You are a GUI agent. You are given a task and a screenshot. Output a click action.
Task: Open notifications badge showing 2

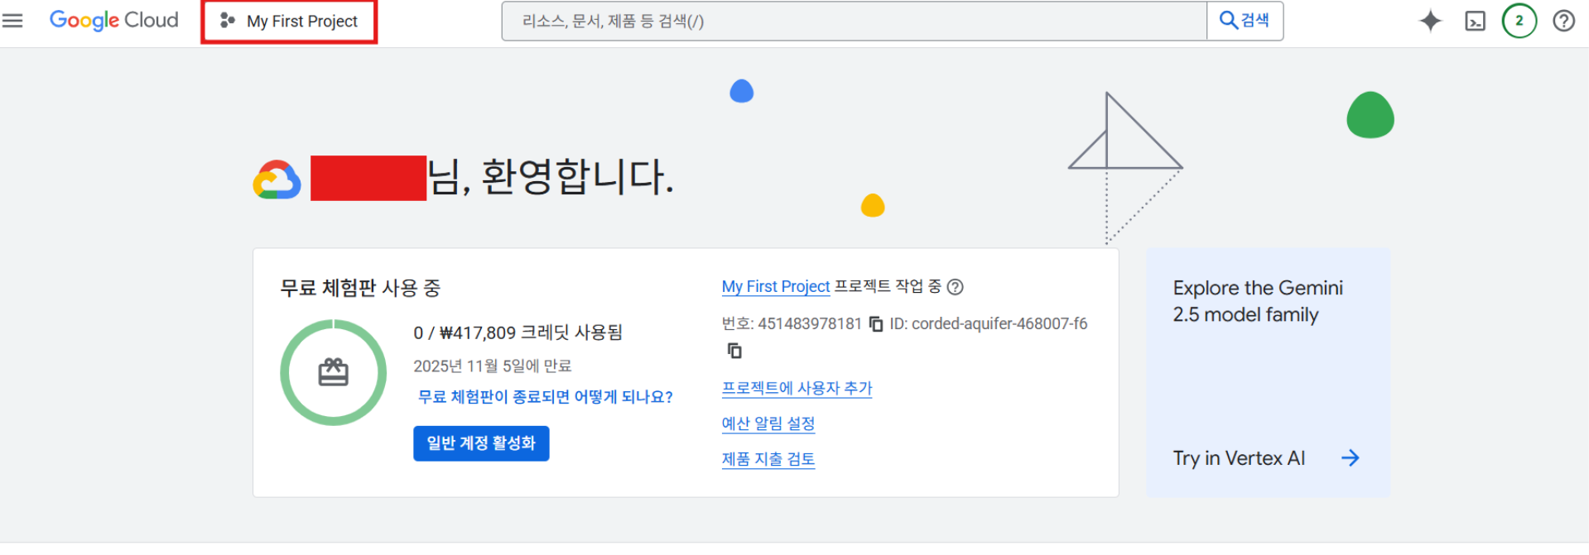(1519, 21)
